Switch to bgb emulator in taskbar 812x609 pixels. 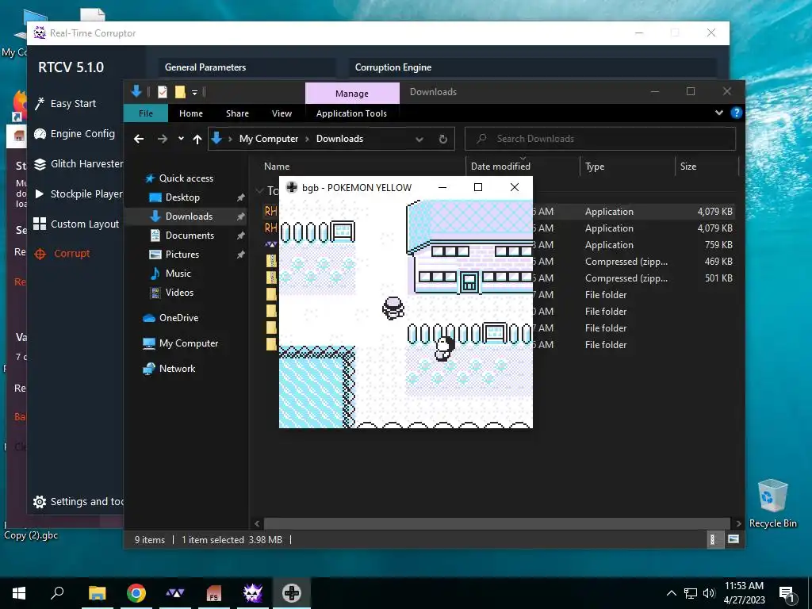[292, 593]
